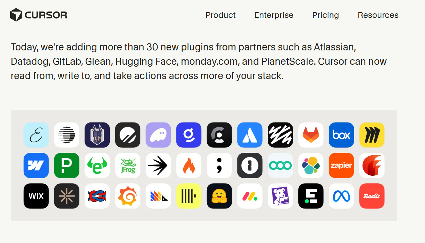Click the Zapier plugin icon
Image resolution: width=425 pixels, height=243 pixels.
coord(341,166)
